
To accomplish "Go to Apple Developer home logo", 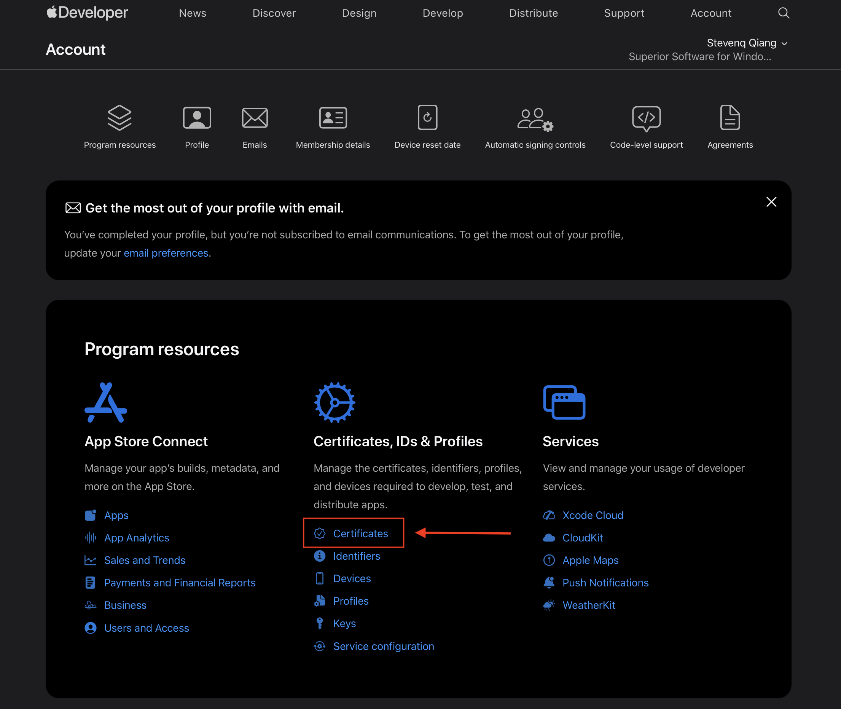I will pyautogui.click(x=87, y=13).
